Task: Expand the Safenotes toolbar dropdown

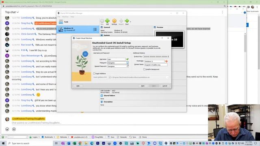Action: (69, 137)
